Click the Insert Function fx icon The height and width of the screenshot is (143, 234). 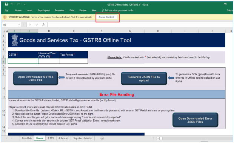[x=43, y=24]
